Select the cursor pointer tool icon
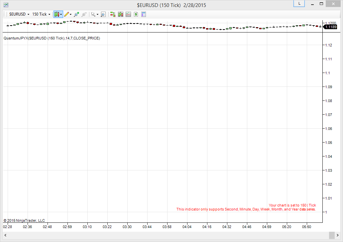The width and height of the screenshot is (343, 242). click(x=93, y=14)
